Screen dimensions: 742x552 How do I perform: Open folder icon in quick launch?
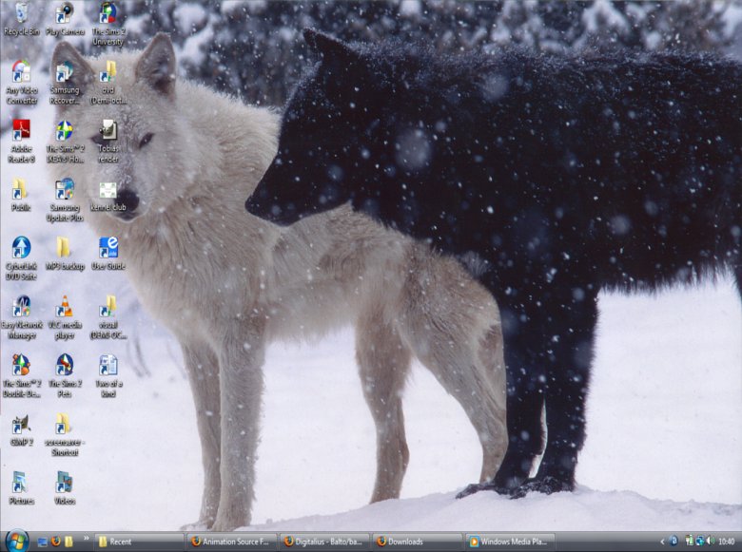point(68,542)
